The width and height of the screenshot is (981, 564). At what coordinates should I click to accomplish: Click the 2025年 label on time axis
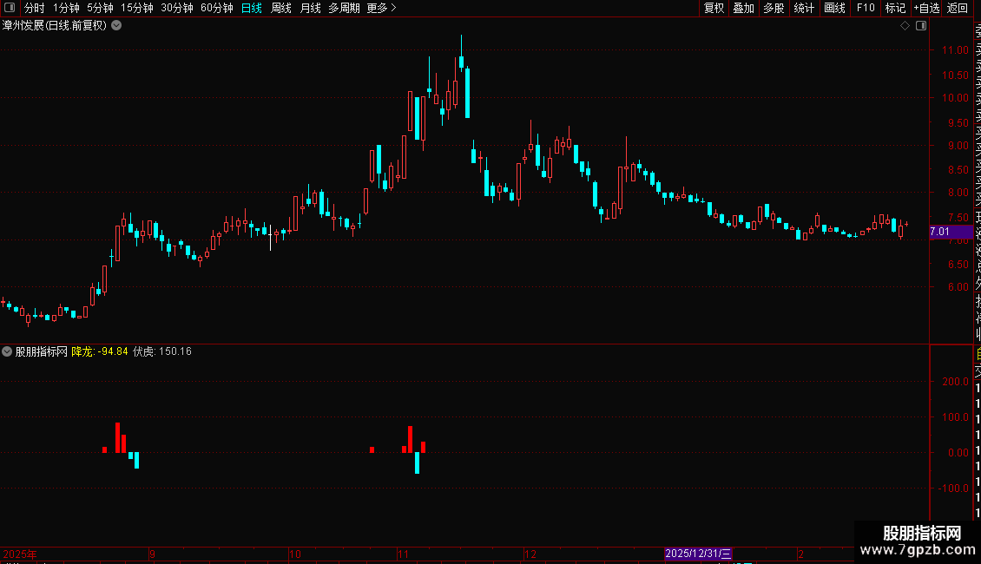point(19,554)
